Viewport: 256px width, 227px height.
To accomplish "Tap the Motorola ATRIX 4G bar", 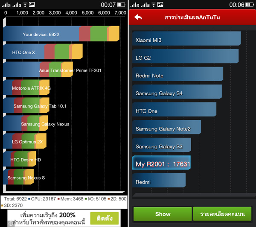I will click(x=26, y=87).
